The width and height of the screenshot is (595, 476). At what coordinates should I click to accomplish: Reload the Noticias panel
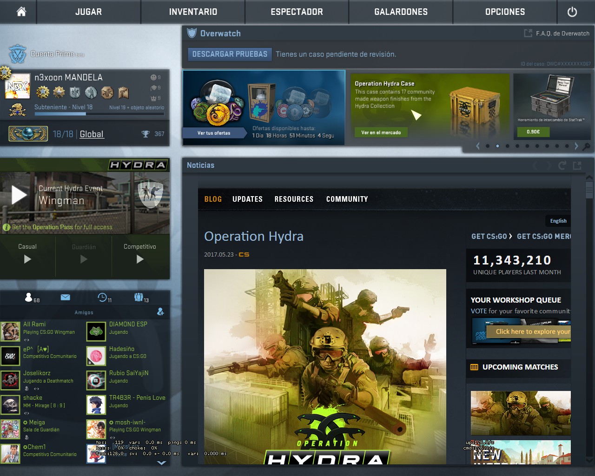tap(562, 165)
